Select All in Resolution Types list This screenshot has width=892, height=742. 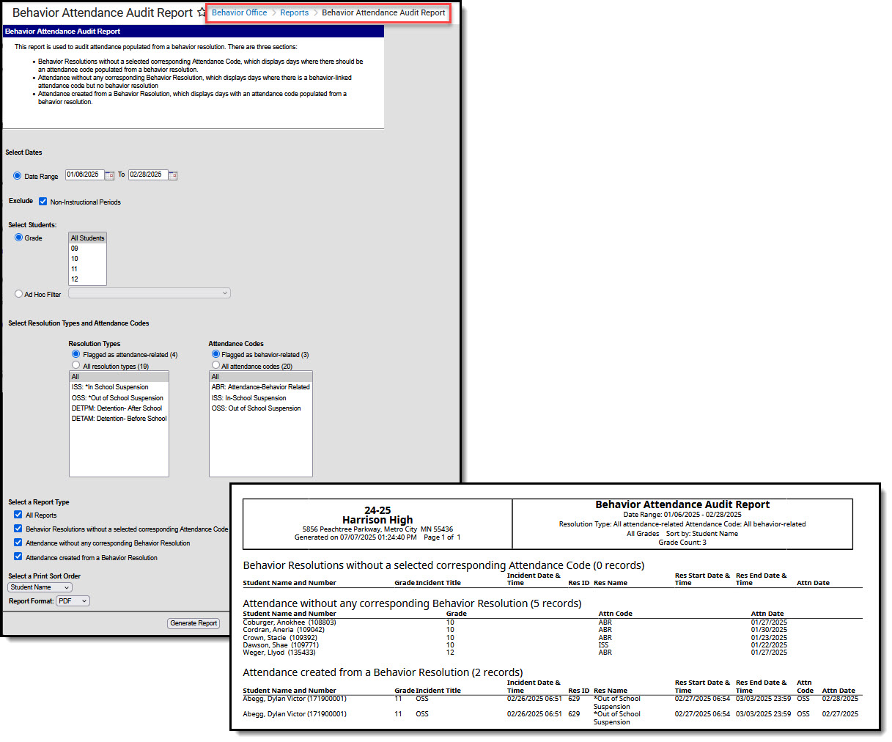pyautogui.click(x=119, y=377)
